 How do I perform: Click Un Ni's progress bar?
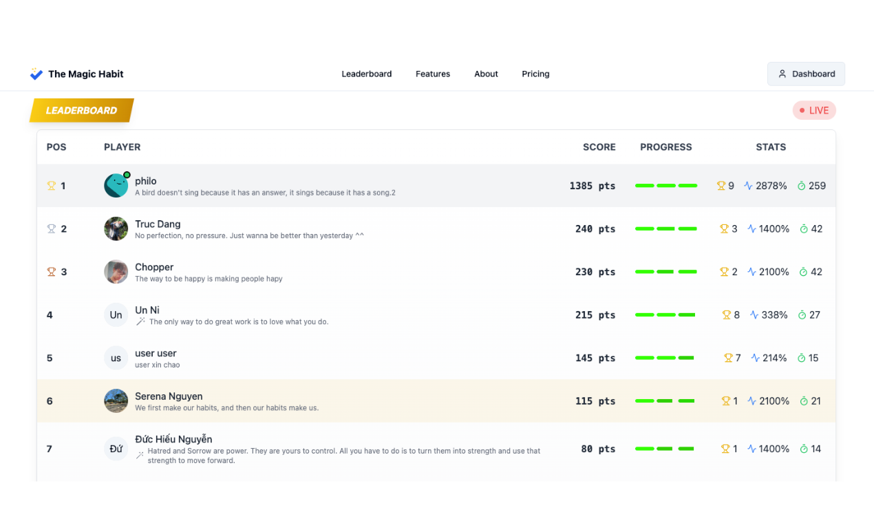pyautogui.click(x=665, y=315)
